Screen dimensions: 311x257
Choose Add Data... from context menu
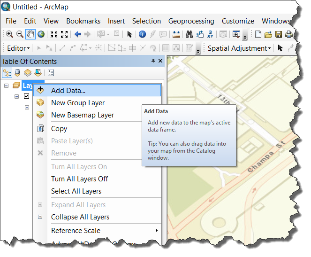tap(97, 91)
